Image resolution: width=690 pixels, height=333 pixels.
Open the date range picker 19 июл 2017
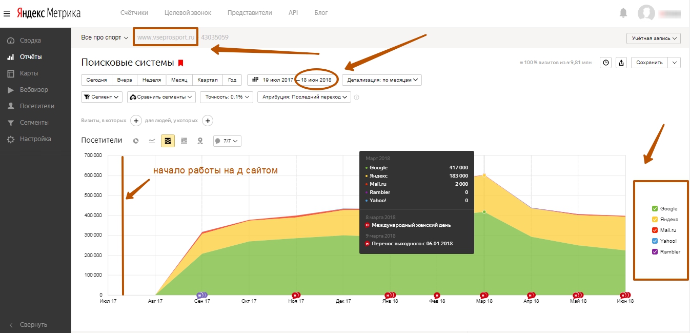click(292, 80)
